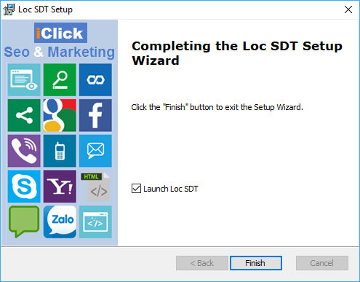The image size is (360, 282).
Task: Click the installer icon in title bar
Action: [x=9, y=9]
